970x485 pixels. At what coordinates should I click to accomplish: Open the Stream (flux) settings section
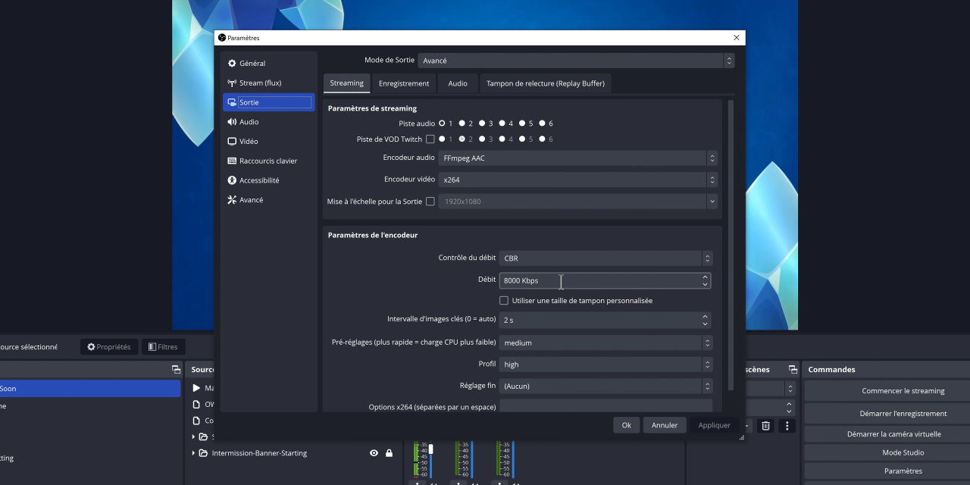[x=259, y=83]
